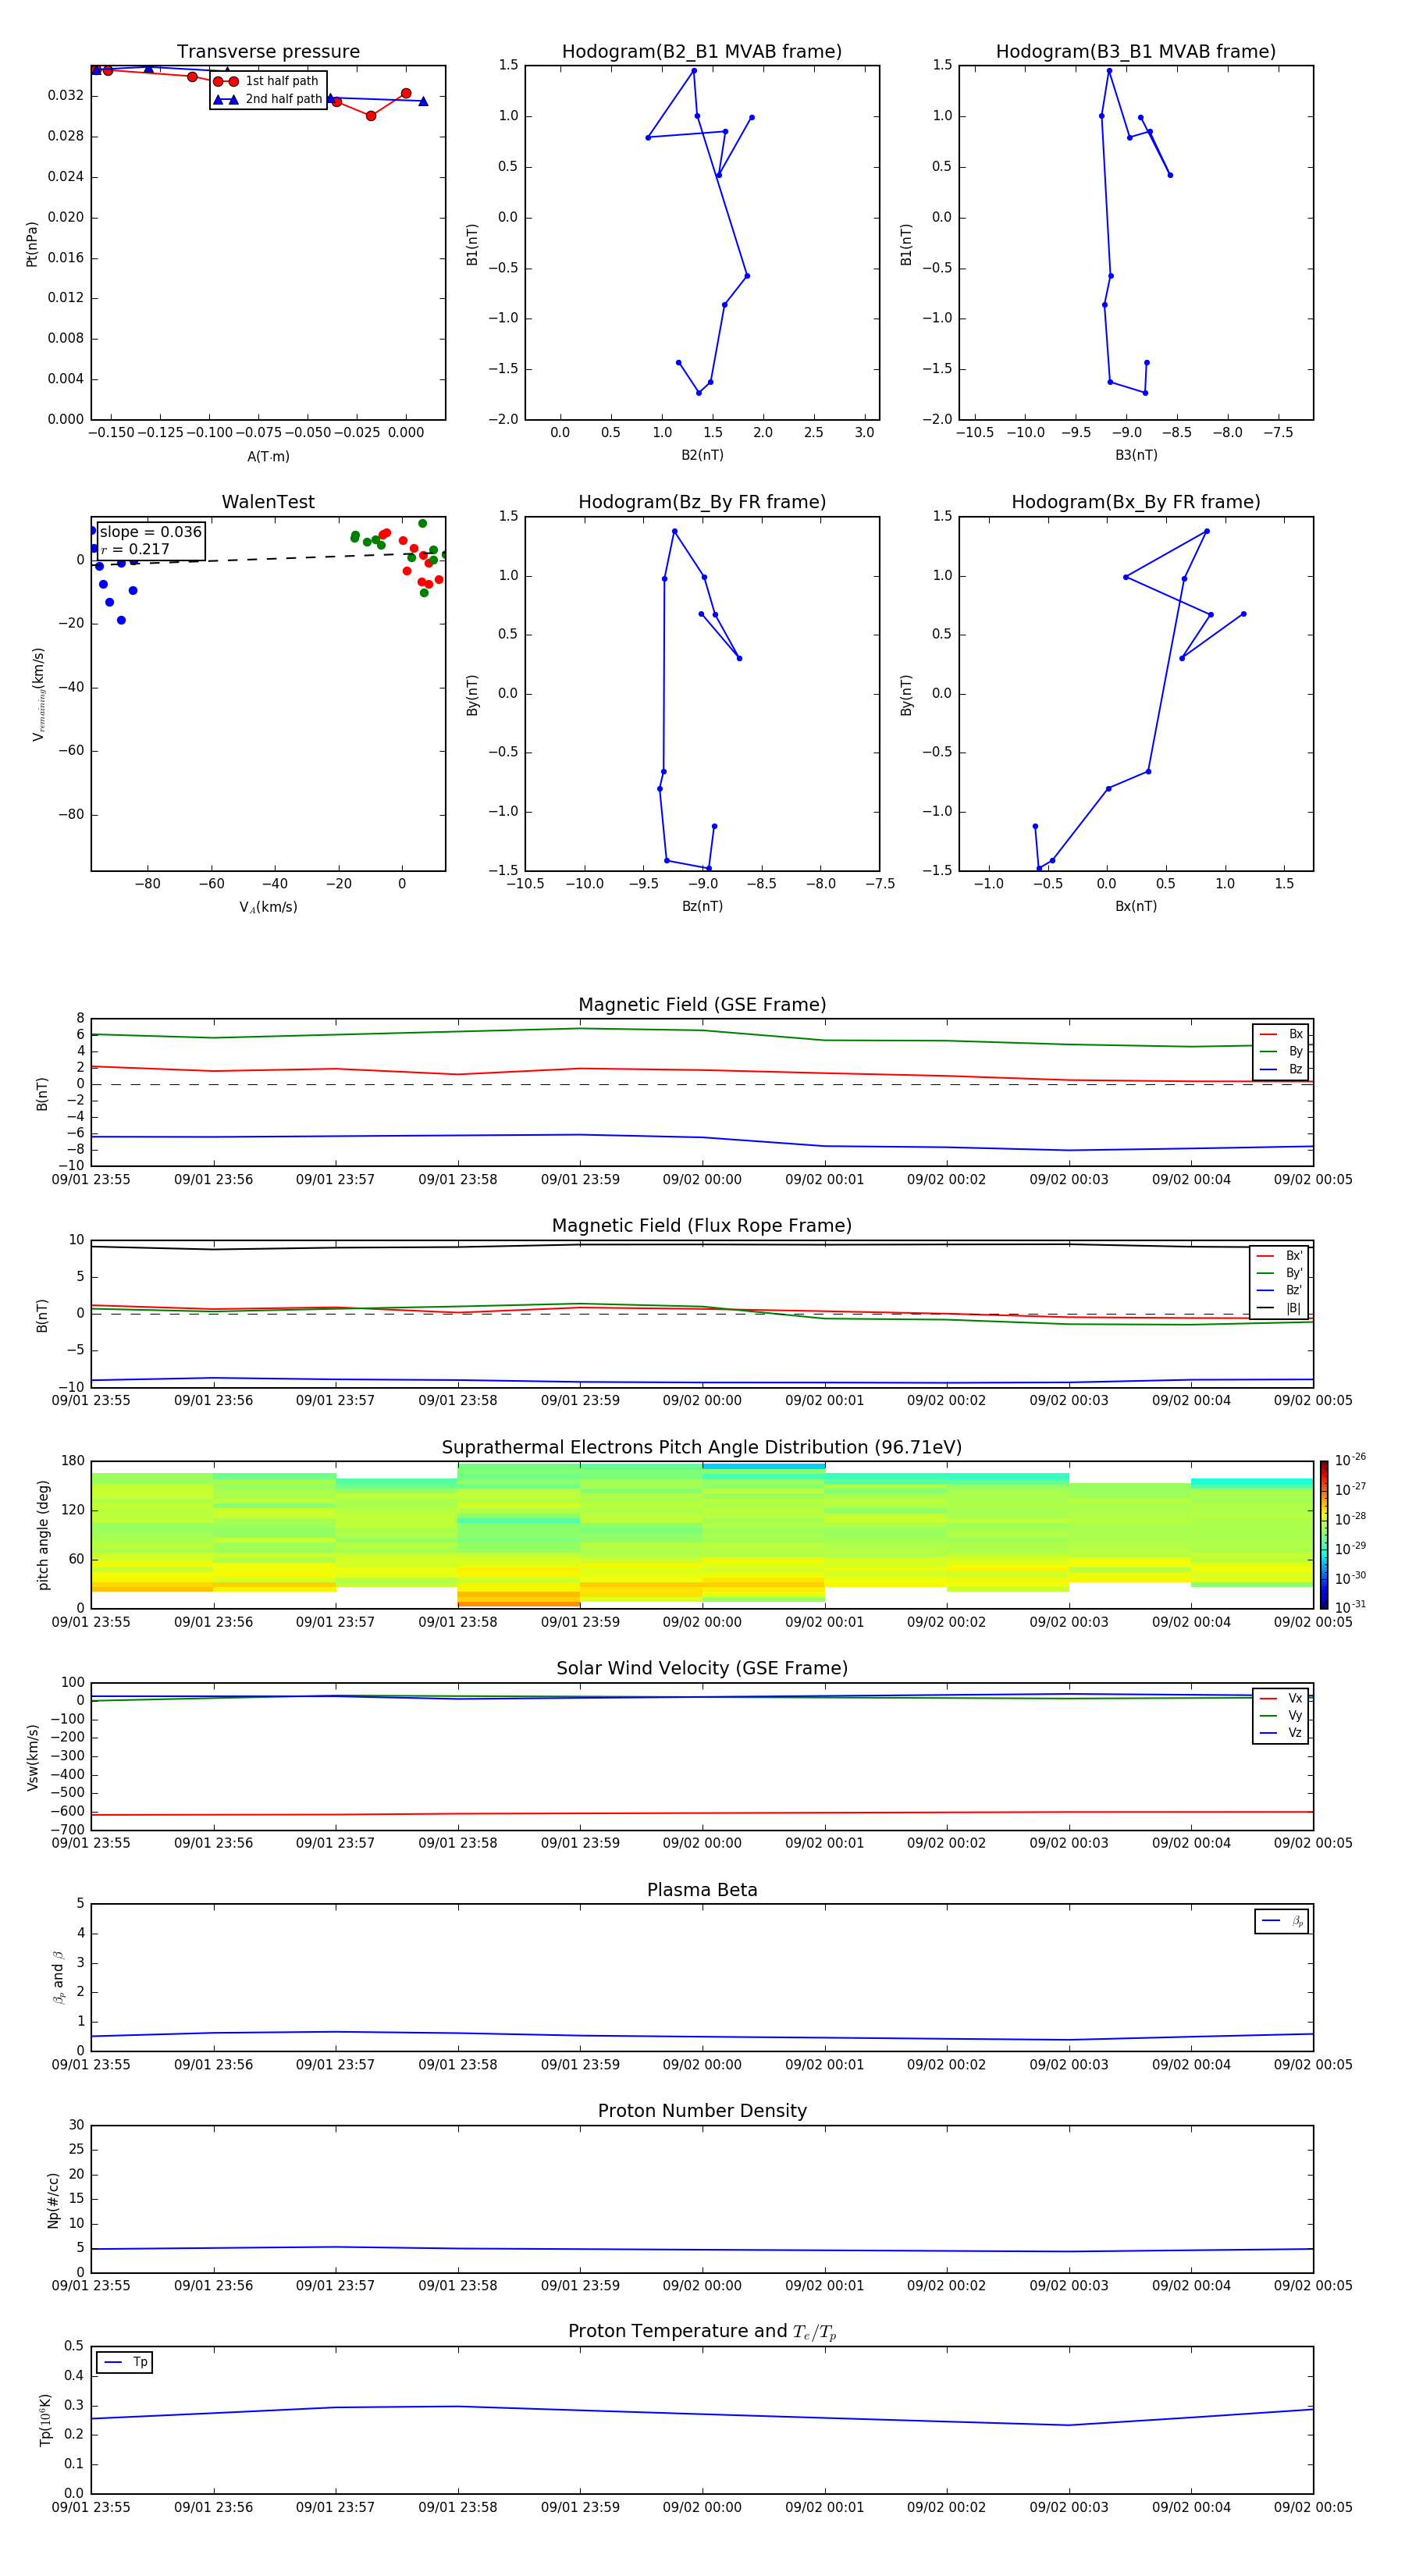1405x2576 pixels.
Task: Click the 'Hodogram(Bx_By FR frame)' title
Action: click(x=1136, y=502)
